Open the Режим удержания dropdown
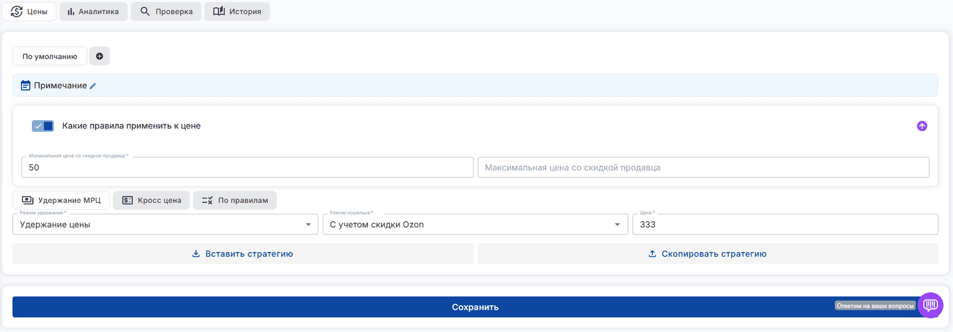953x332 pixels. click(x=166, y=225)
